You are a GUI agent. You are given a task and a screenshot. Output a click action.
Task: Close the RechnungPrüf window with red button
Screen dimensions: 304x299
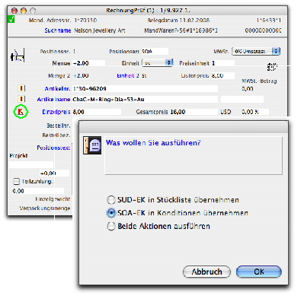pyautogui.click(x=14, y=11)
